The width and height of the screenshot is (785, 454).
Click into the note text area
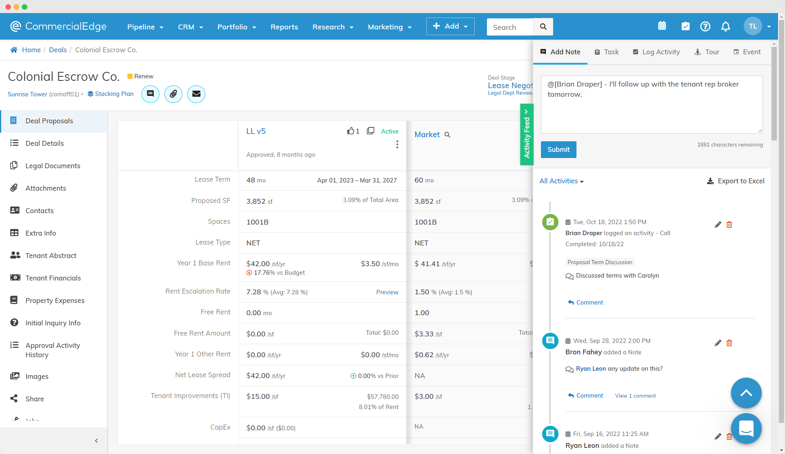(x=652, y=105)
